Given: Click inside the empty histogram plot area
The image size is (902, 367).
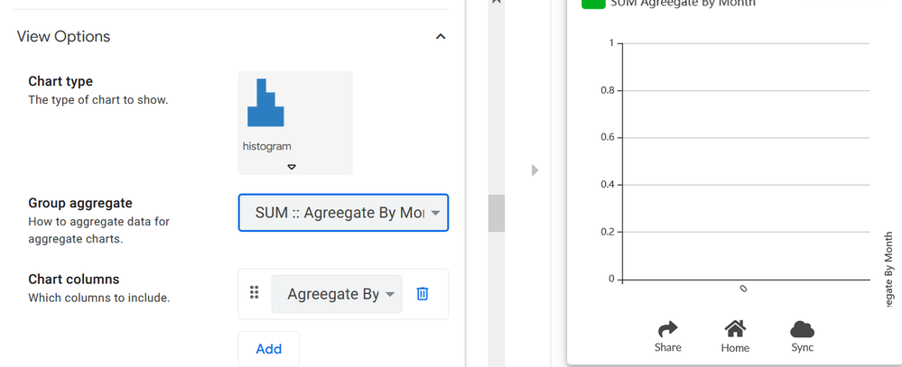Looking at the screenshot, I should point(746,161).
